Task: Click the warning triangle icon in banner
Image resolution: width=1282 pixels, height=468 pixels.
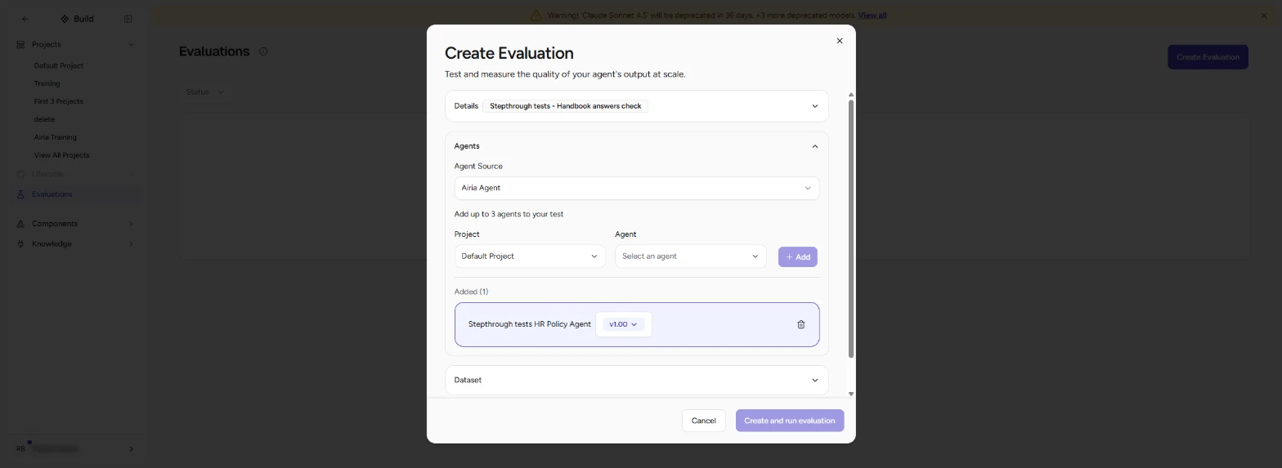Action: pos(536,16)
